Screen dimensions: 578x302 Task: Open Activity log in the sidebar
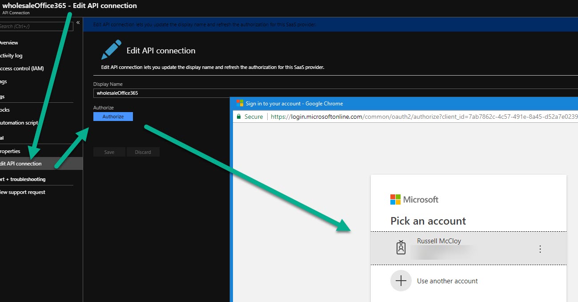(x=11, y=56)
